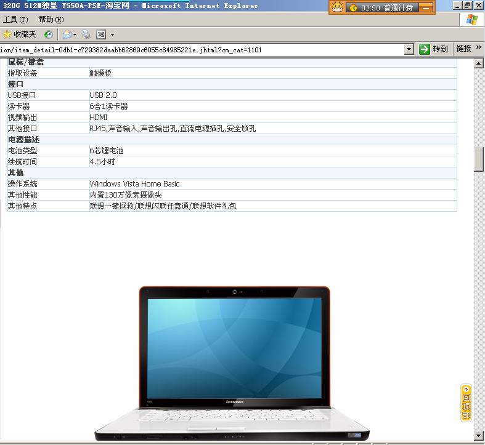Select the 6合1读卡器 value

108,106
